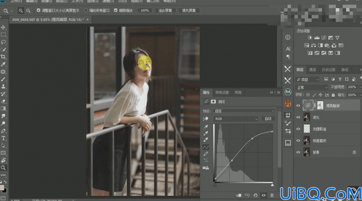Choose the black point eyedropper in Curves
The width and height of the screenshot is (362, 201).
205,127
